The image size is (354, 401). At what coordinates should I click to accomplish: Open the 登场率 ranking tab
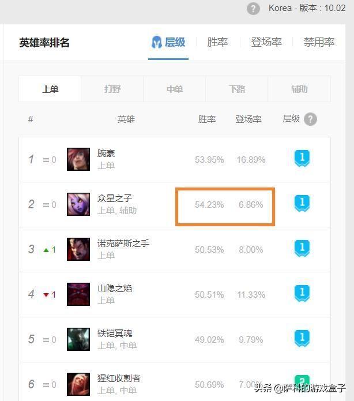pyautogui.click(x=266, y=42)
